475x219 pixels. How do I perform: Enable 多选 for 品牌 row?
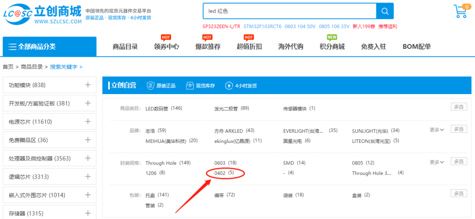tap(459, 129)
